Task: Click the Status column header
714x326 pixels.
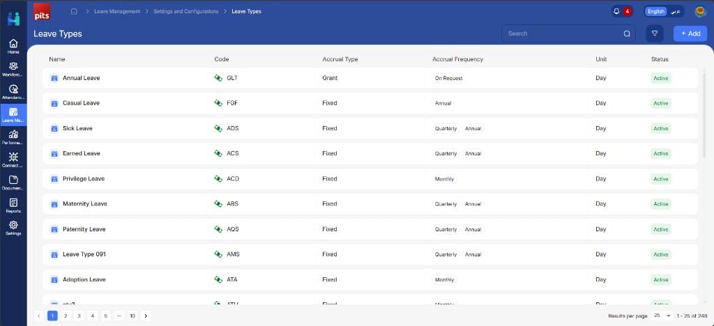Action: pyautogui.click(x=660, y=59)
